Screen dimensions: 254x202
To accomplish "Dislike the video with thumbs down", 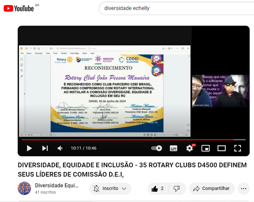I will [177, 189].
